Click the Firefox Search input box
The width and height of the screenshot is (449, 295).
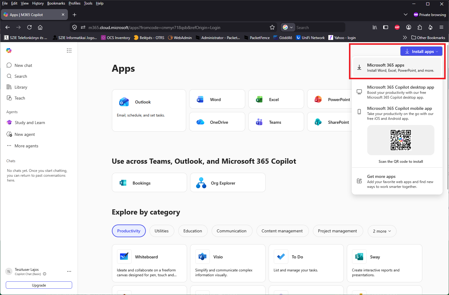(320, 27)
